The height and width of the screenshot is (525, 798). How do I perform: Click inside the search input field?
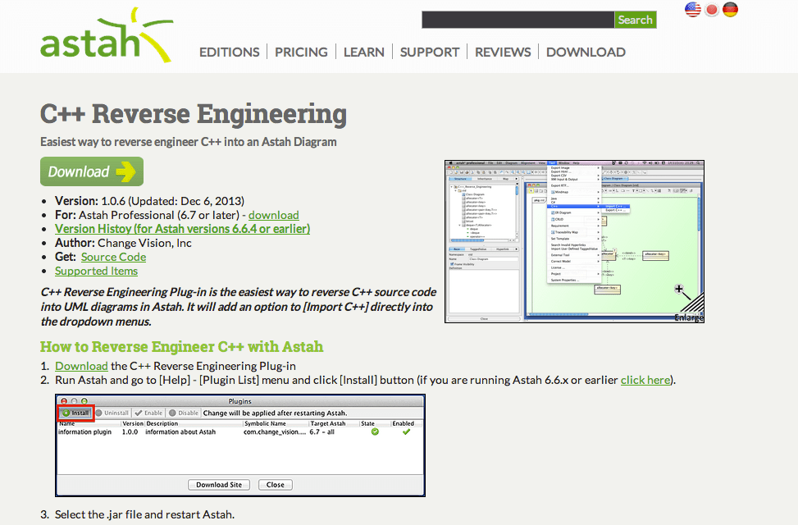tap(517, 19)
